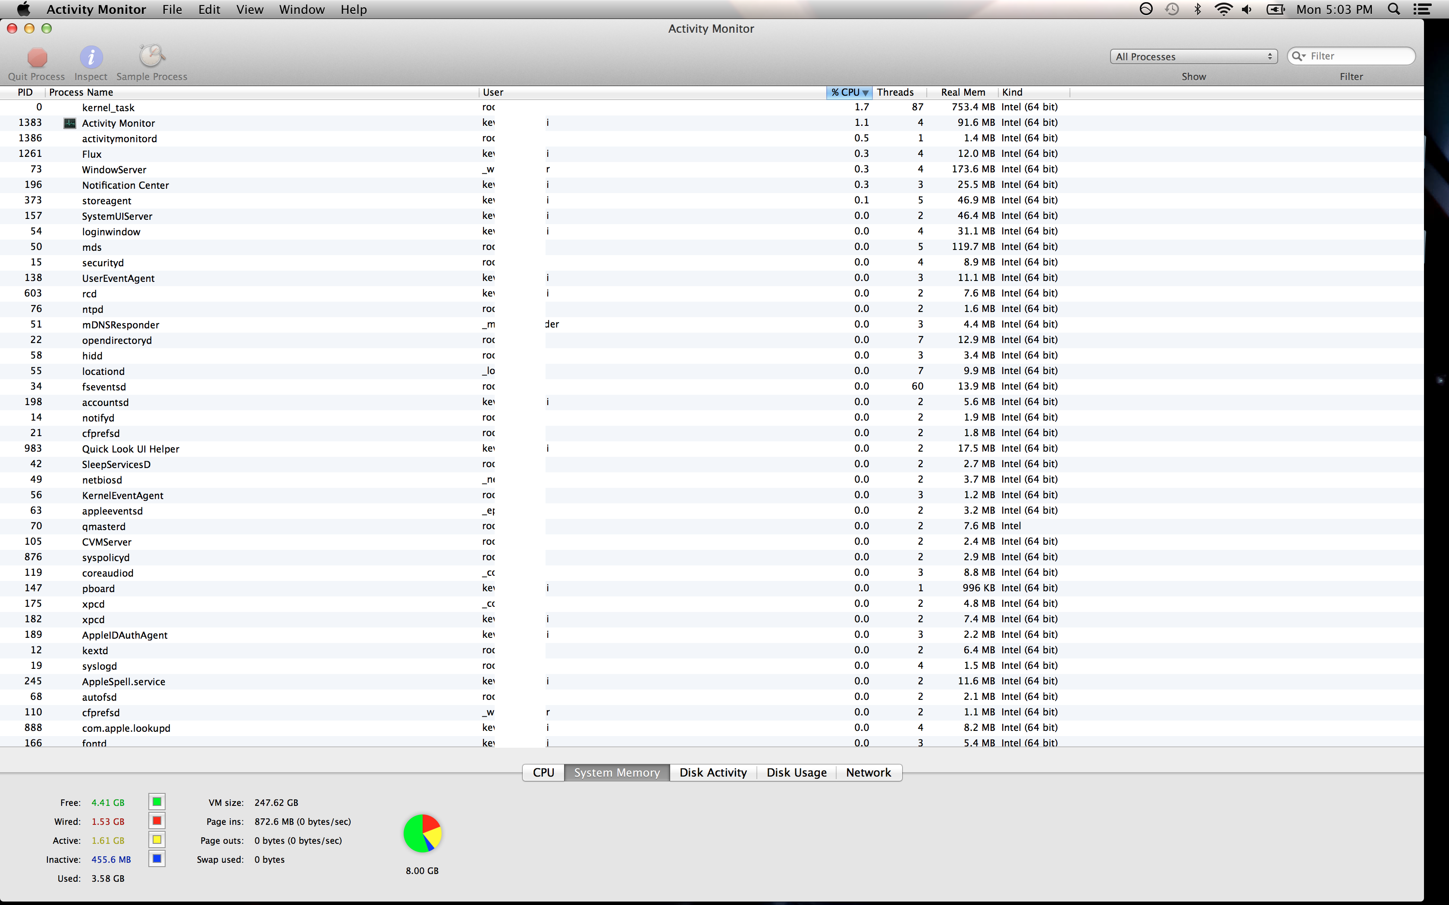Screen dimensions: 1449x905
Task: Click the Bluetooth menu bar icon
Action: point(1198,9)
